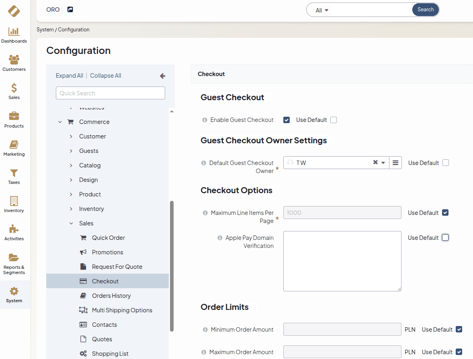Image resolution: width=473 pixels, height=359 pixels.
Task: Toggle Use Default for Maximum Line Items
Action: pyautogui.click(x=445, y=213)
